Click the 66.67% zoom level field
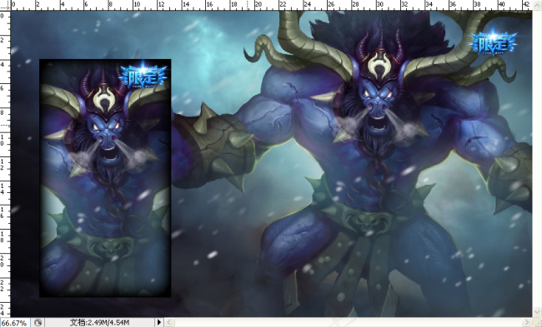The image size is (542, 327). click(15, 323)
